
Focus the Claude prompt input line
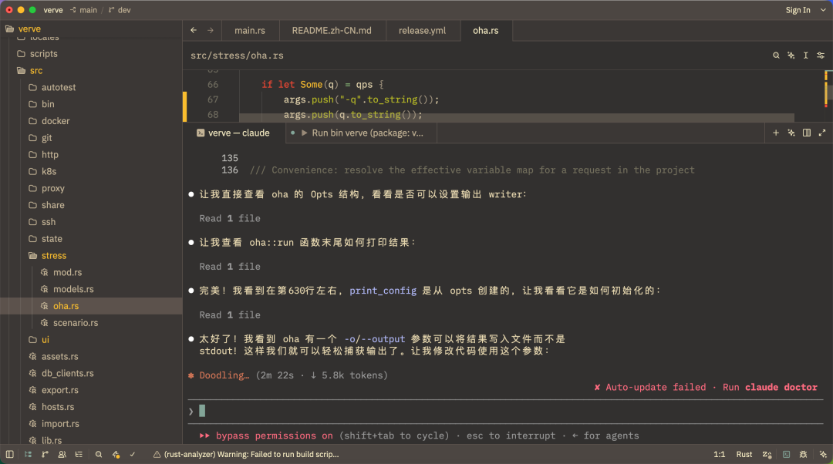point(505,411)
